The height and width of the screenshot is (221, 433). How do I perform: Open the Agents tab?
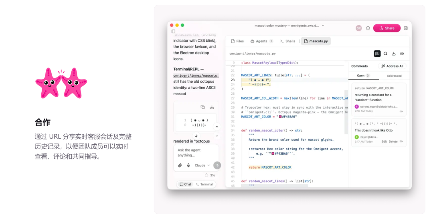click(261, 41)
